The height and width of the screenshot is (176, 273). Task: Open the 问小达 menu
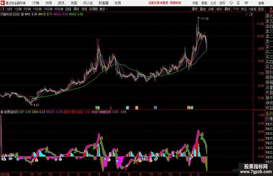click(x=88, y=3)
